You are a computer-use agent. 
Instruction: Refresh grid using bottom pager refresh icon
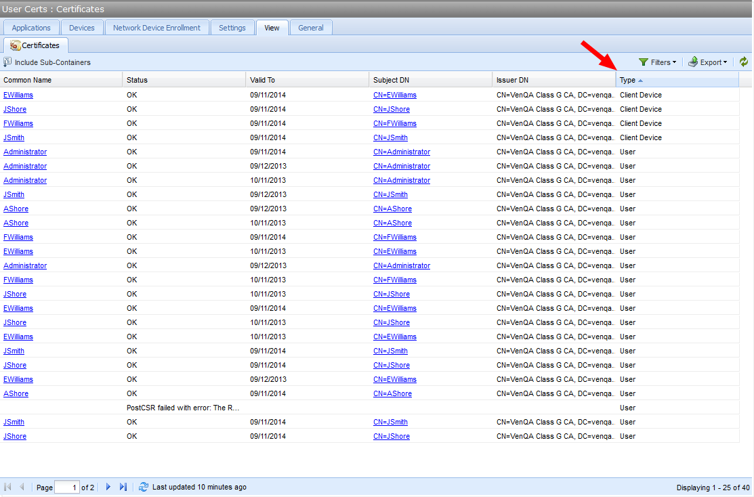(143, 487)
